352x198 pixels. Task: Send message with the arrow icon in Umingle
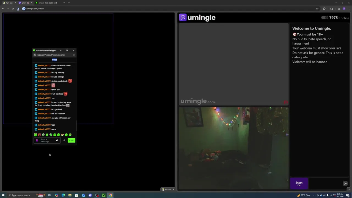point(345,183)
